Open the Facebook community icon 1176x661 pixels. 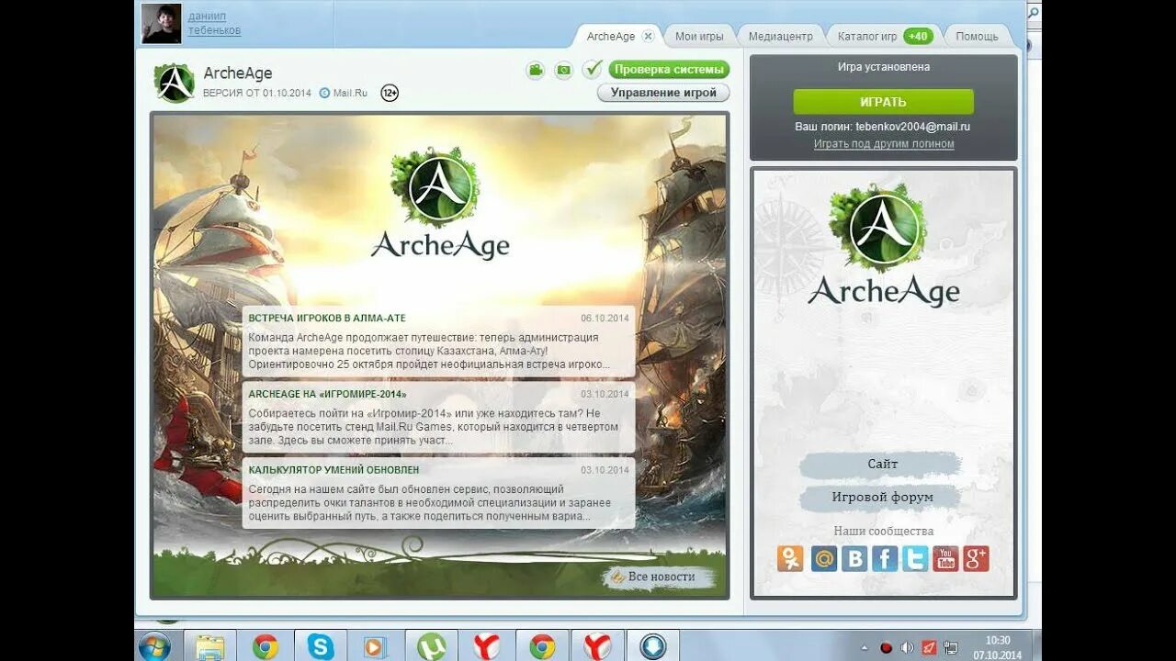(x=885, y=558)
